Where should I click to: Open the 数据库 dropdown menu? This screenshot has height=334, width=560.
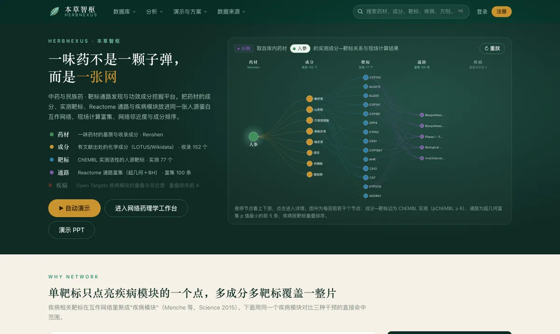[125, 12]
